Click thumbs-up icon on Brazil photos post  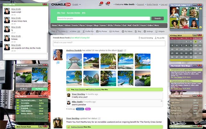tap(68, 90)
